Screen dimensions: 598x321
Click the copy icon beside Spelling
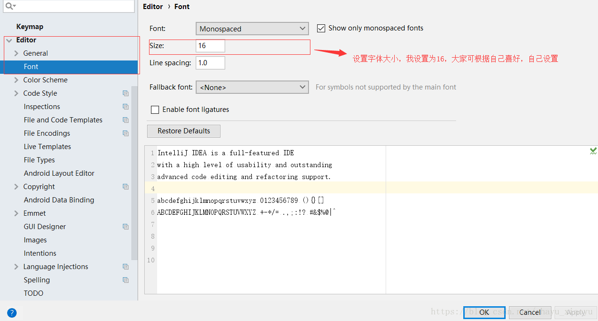click(126, 280)
